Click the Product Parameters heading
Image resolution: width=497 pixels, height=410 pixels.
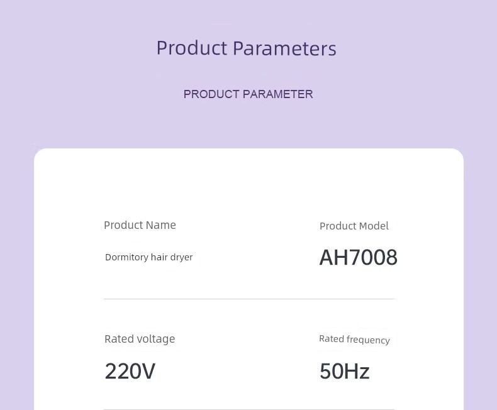point(246,48)
